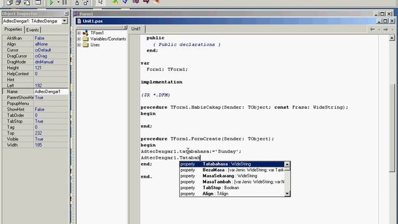The height and width of the screenshot is (224, 398).
Task: Click the {$R *.DFM} directive line
Action: pyautogui.click(x=155, y=95)
